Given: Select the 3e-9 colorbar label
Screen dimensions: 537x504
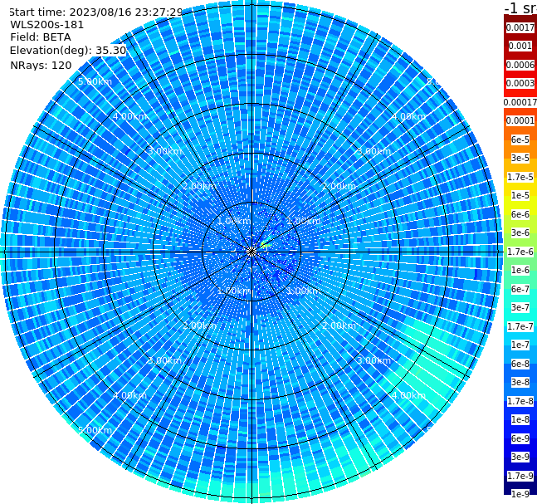Looking at the screenshot, I should tap(520, 457).
